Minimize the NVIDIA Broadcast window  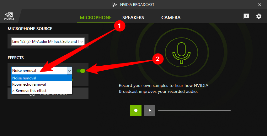point(245,5)
